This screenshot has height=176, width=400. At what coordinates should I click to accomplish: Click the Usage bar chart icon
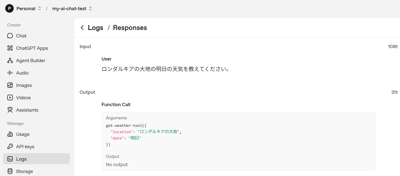[10, 134]
